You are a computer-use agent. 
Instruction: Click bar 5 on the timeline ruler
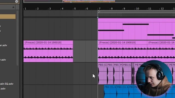tap(75, 8)
